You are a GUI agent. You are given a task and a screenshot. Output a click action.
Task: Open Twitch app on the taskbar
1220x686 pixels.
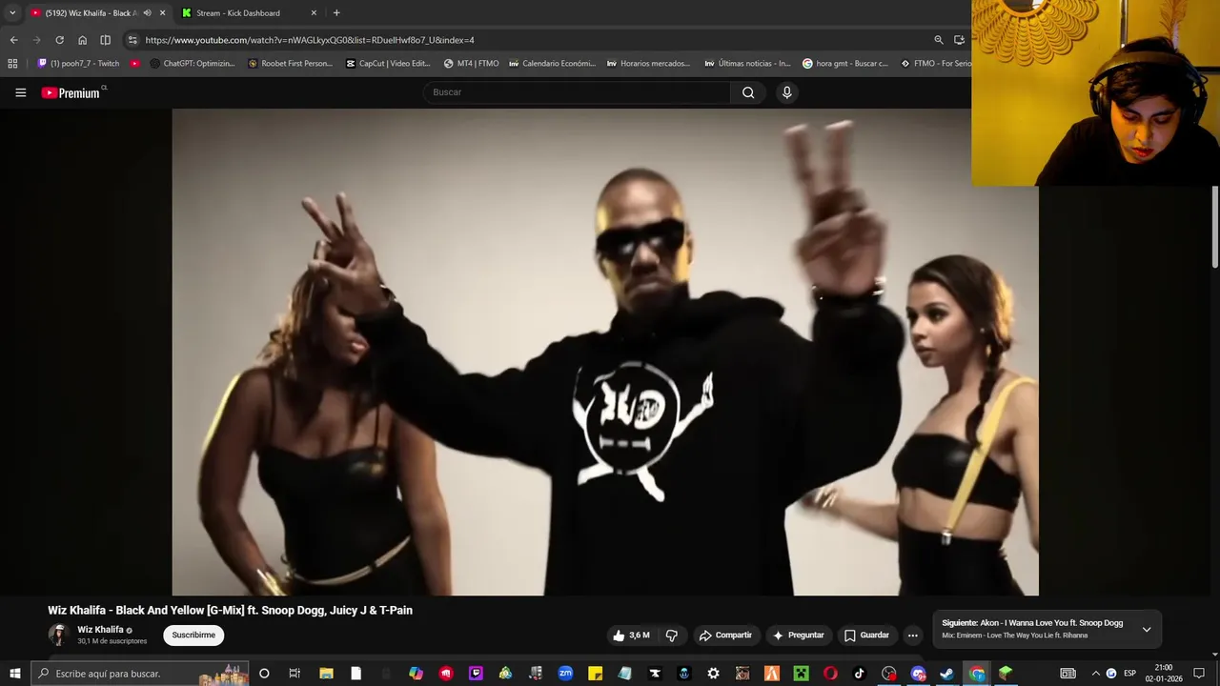click(x=476, y=674)
